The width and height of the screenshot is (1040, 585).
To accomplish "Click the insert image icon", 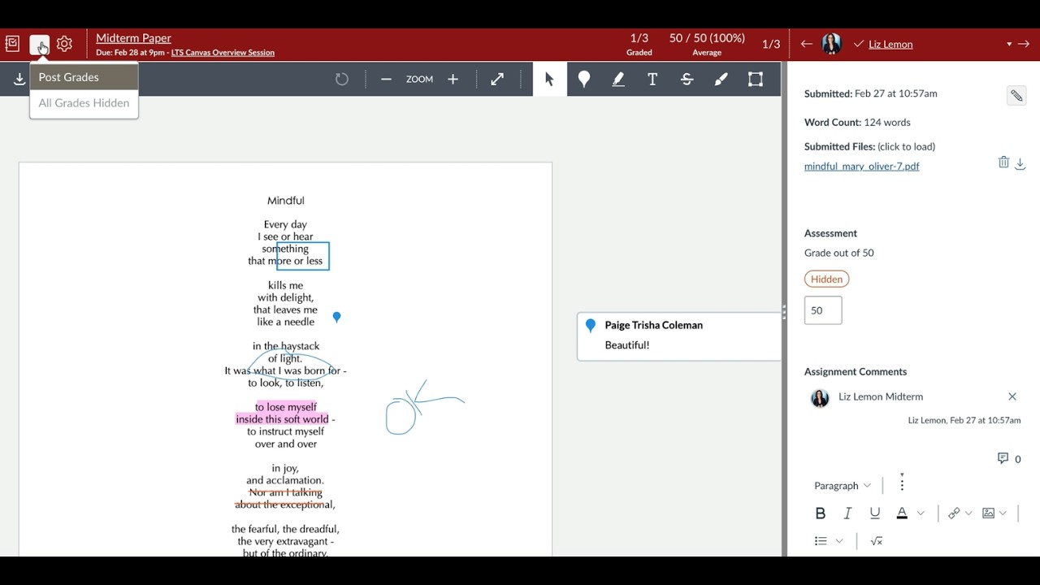I will pyautogui.click(x=988, y=513).
